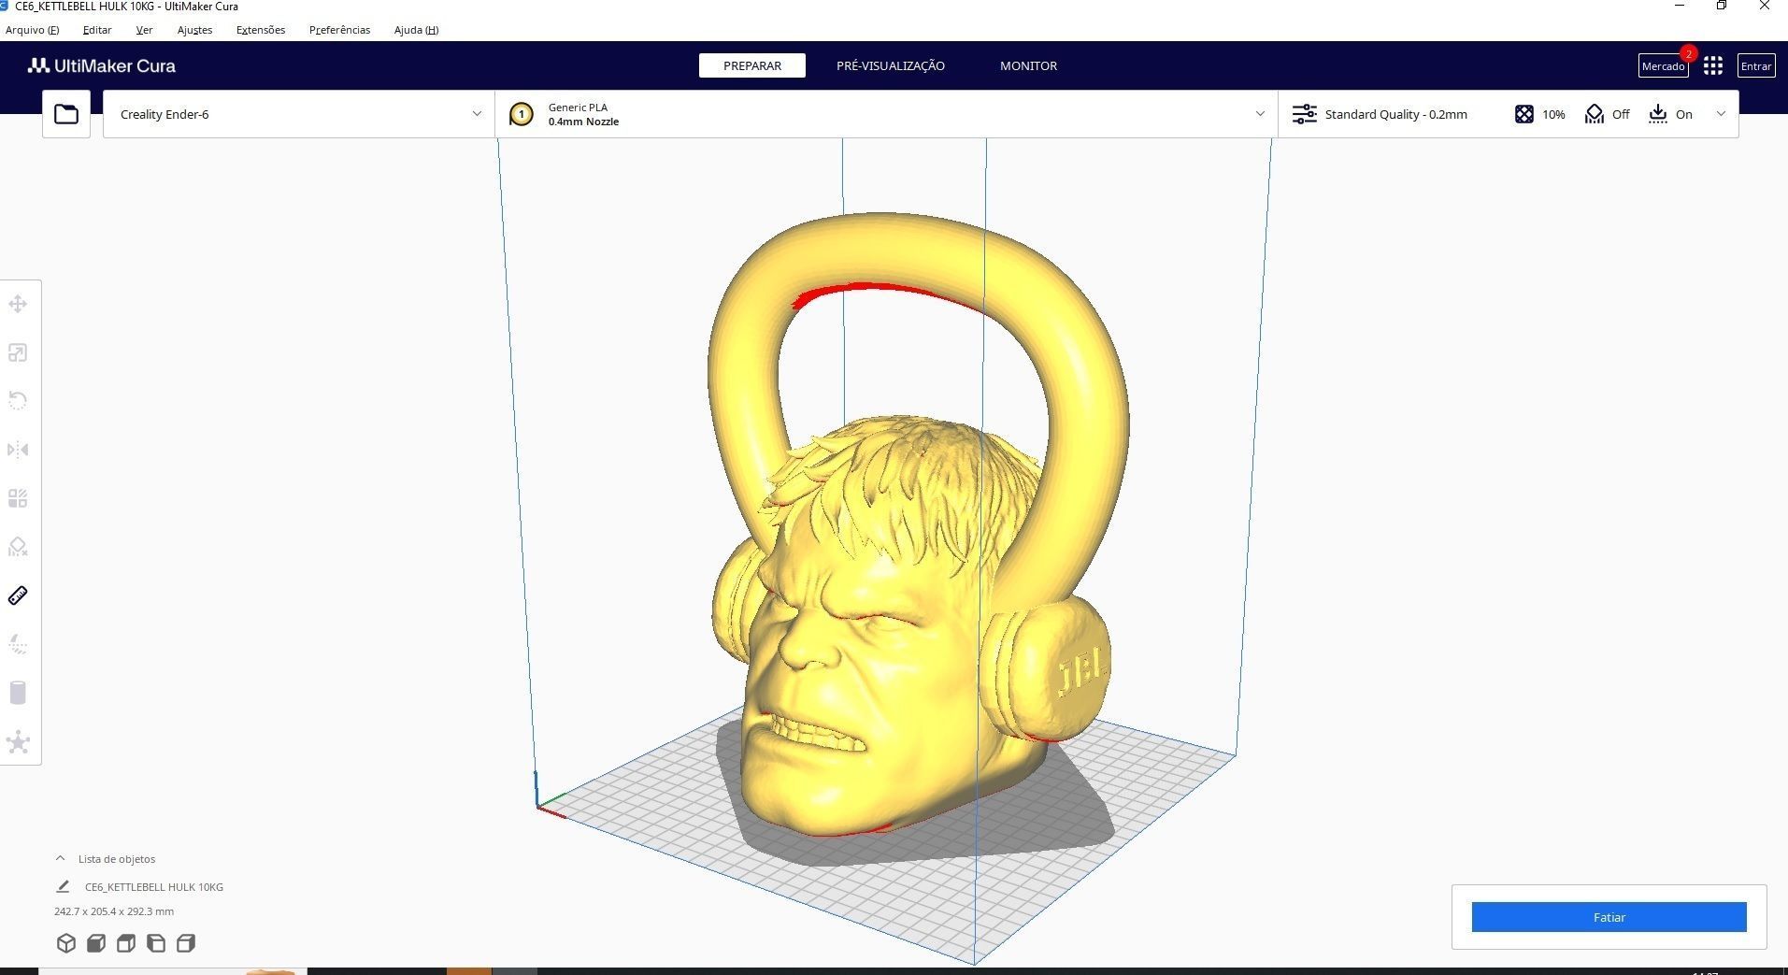Select the Rotate tool in left toolbar

point(18,401)
